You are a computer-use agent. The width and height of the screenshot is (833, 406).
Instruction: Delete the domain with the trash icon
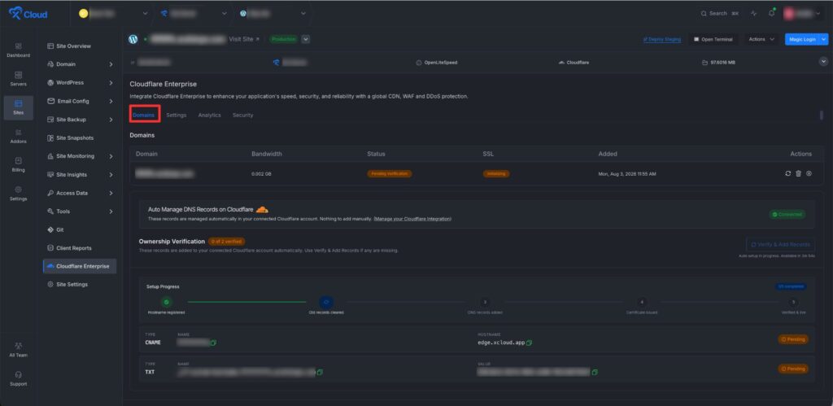click(x=798, y=174)
